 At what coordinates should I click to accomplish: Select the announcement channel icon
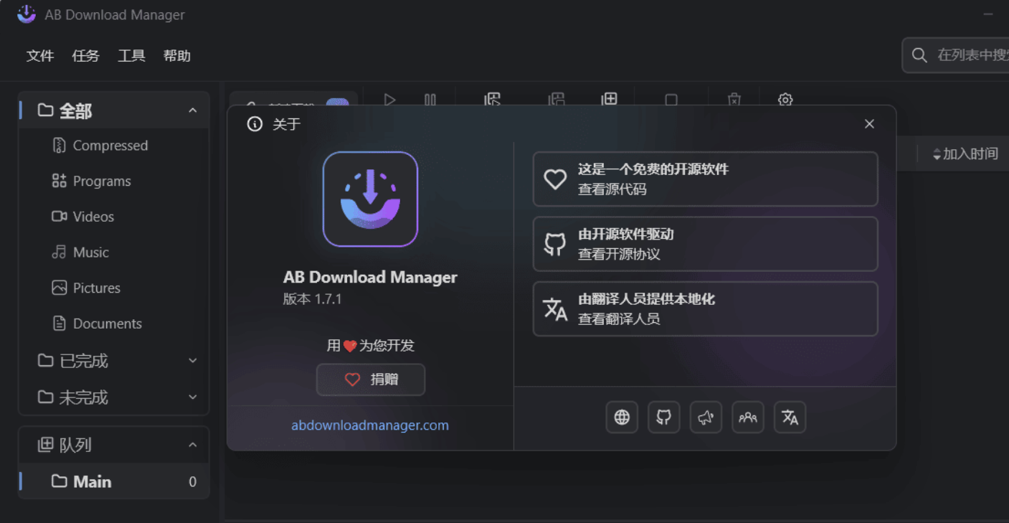[x=706, y=417]
